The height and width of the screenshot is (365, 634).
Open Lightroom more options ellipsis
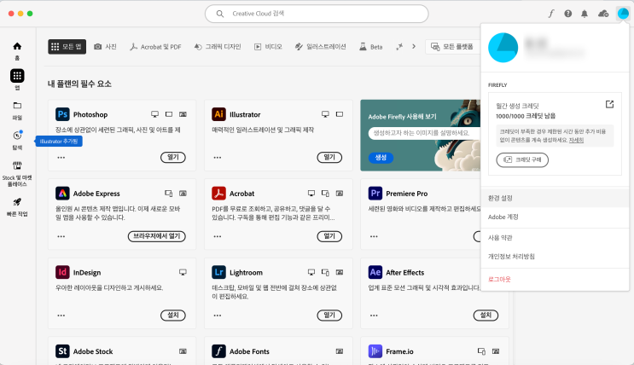coord(218,316)
